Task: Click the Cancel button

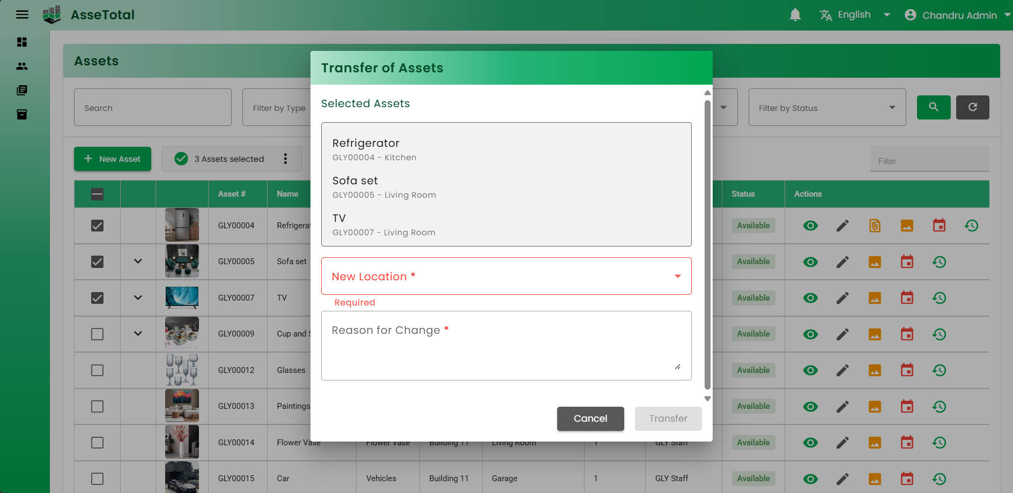Action: [590, 419]
